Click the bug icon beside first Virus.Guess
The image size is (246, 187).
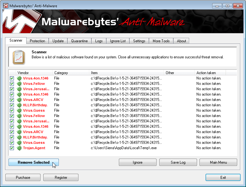point(19,110)
